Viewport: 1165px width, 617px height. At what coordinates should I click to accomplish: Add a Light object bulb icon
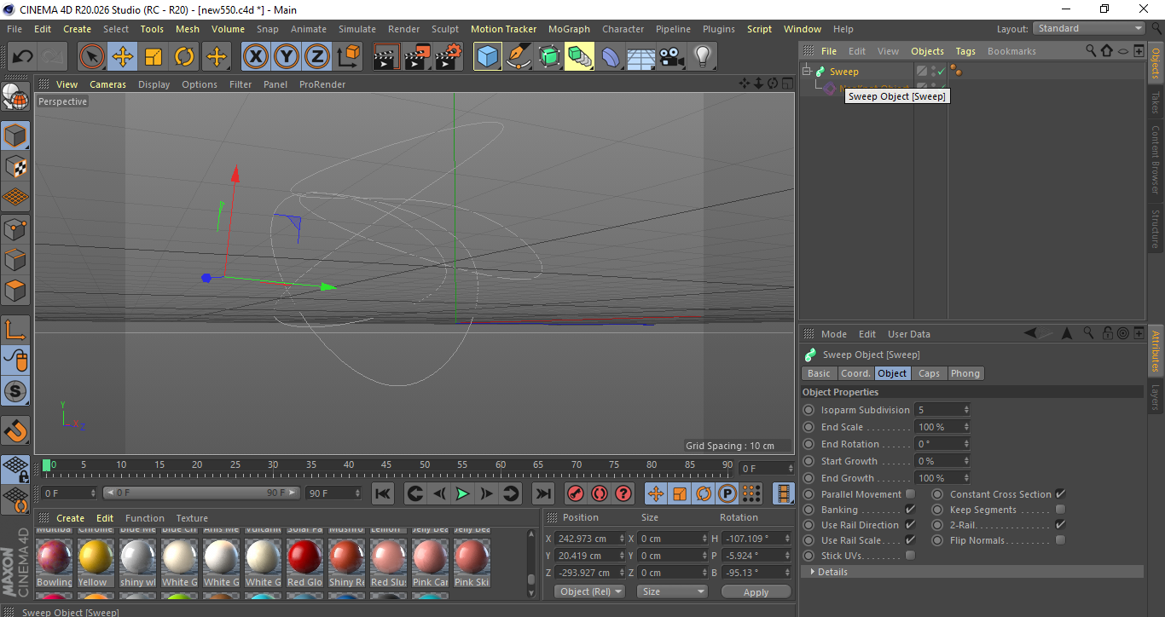(x=702, y=57)
